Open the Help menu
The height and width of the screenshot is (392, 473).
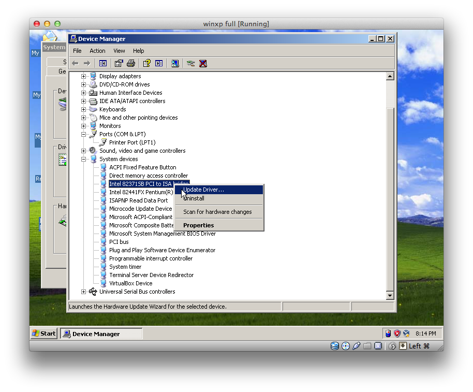click(139, 51)
